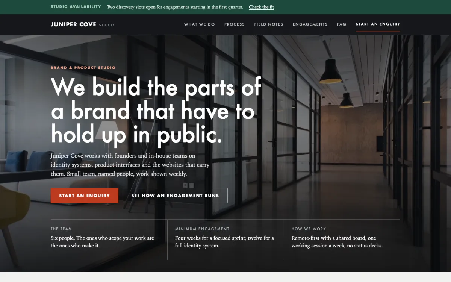Image resolution: width=451 pixels, height=282 pixels.
Task: Click the text "Four weeks for a focused sprint"
Action: (224, 242)
